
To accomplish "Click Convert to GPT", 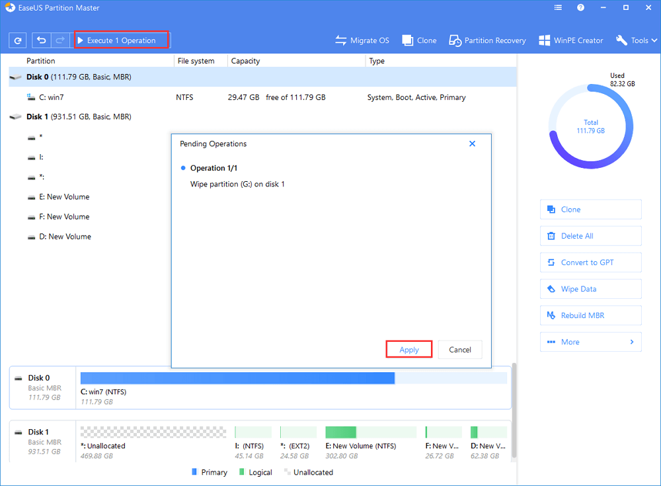I will [590, 263].
